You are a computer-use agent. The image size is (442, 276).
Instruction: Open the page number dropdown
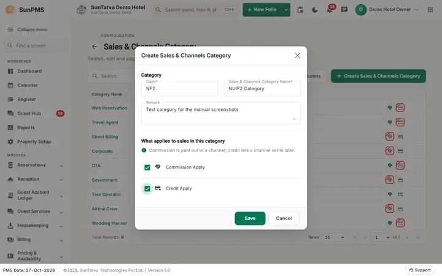click(x=381, y=237)
